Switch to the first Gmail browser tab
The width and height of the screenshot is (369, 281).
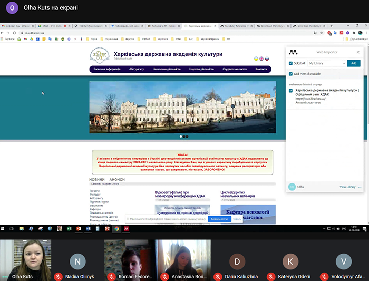(17, 26)
